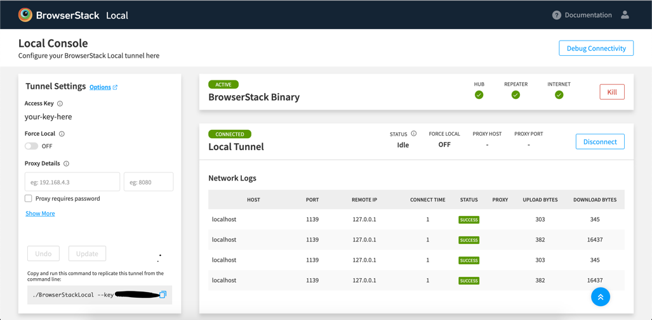Check the Proxy requires password checkbox
This screenshot has width=652, height=320.
tap(29, 198)
